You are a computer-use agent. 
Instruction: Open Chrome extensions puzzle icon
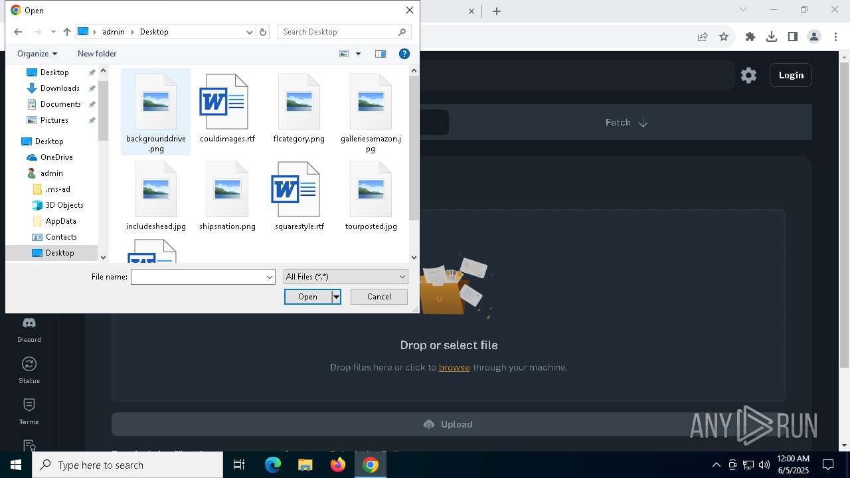coord(750,37)
